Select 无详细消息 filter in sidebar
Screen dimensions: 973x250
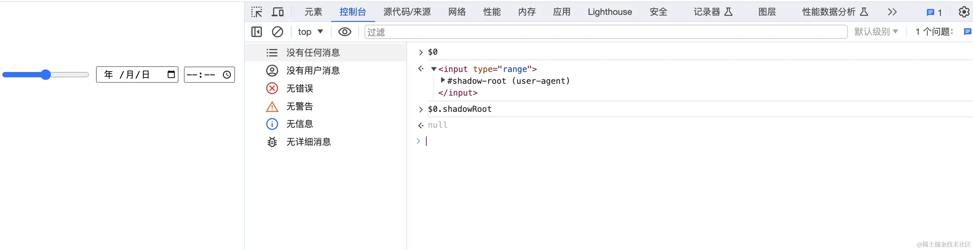pos(326,142)
